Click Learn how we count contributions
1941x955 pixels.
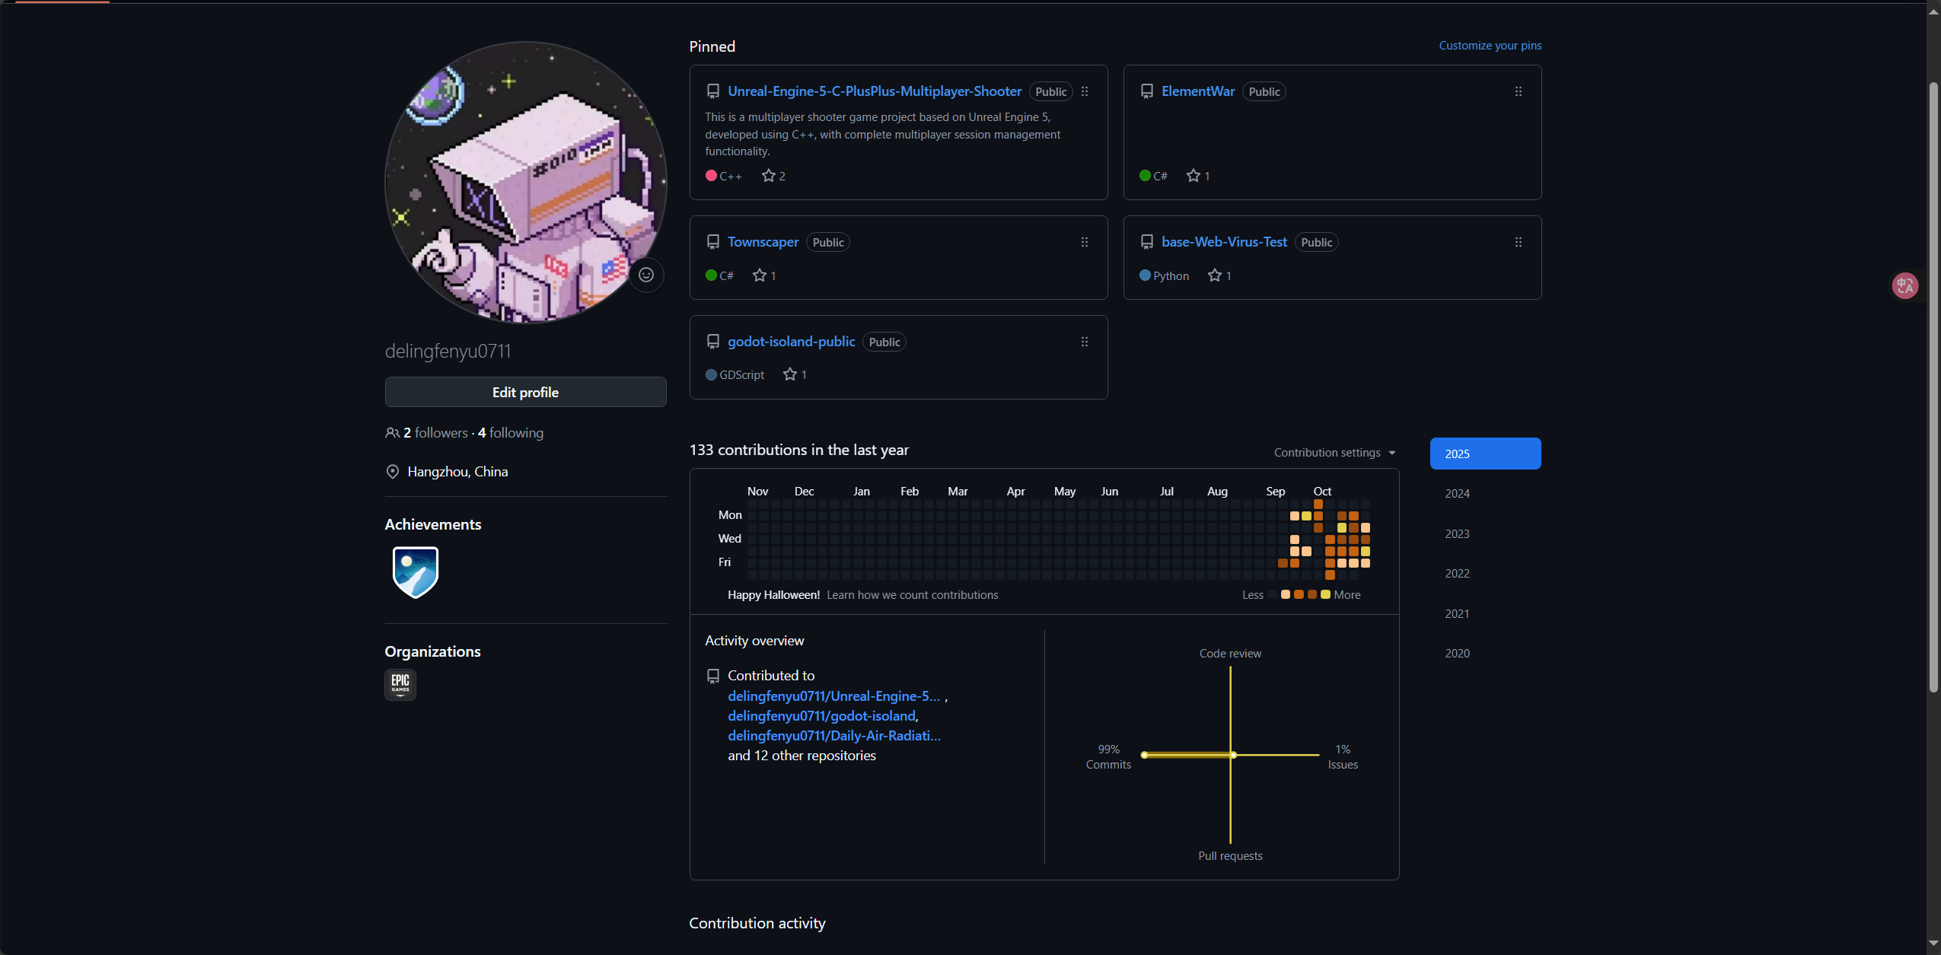tap(912, 595)
